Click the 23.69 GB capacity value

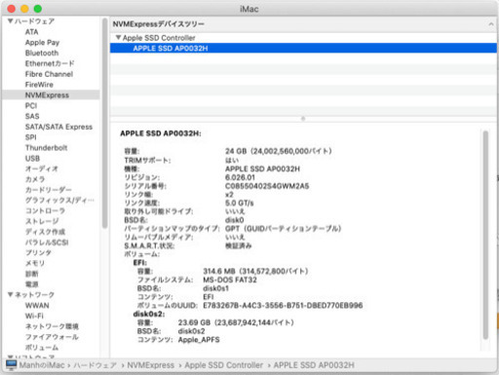coord(236,322)
